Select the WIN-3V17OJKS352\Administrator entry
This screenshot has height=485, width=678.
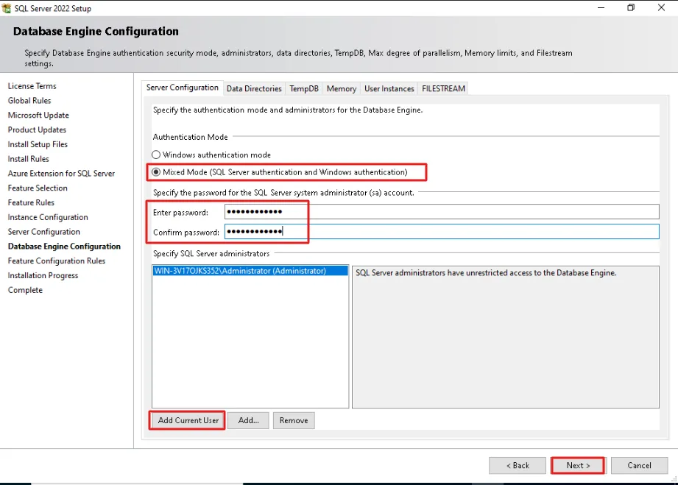[x=250, y=271]
